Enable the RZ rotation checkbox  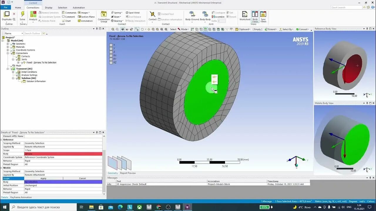(111, 62)
